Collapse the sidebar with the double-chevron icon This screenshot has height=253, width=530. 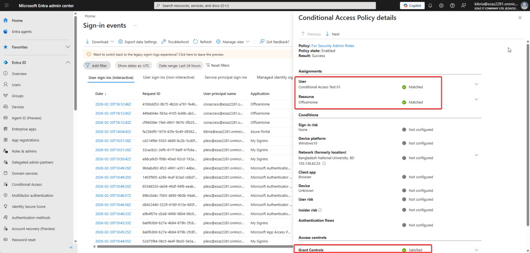click(x=71, y=248)
